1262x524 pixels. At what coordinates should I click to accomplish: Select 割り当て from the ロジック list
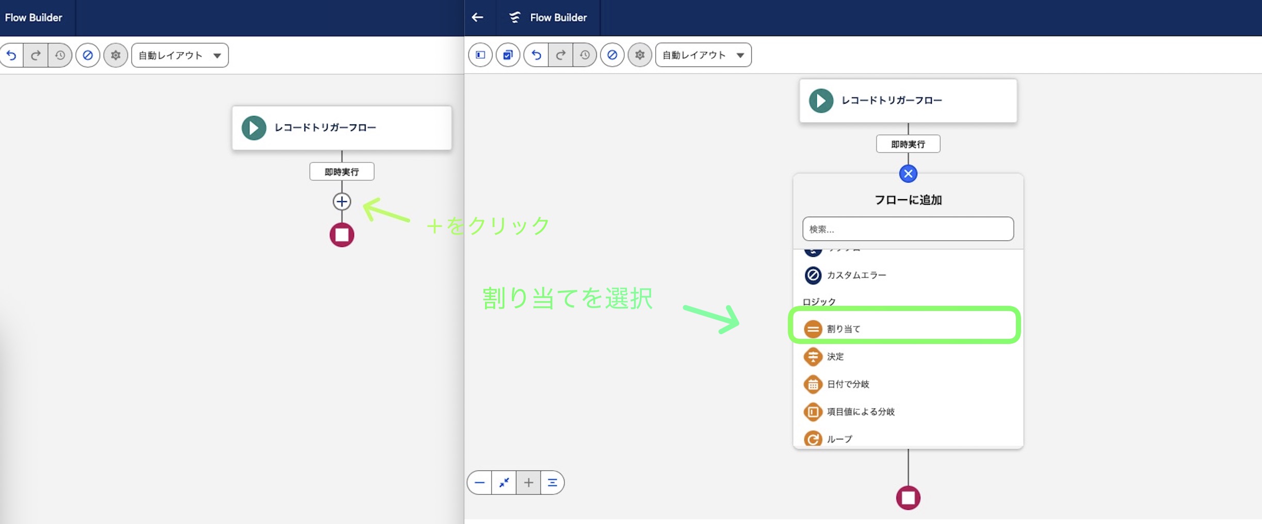[908, 329]
